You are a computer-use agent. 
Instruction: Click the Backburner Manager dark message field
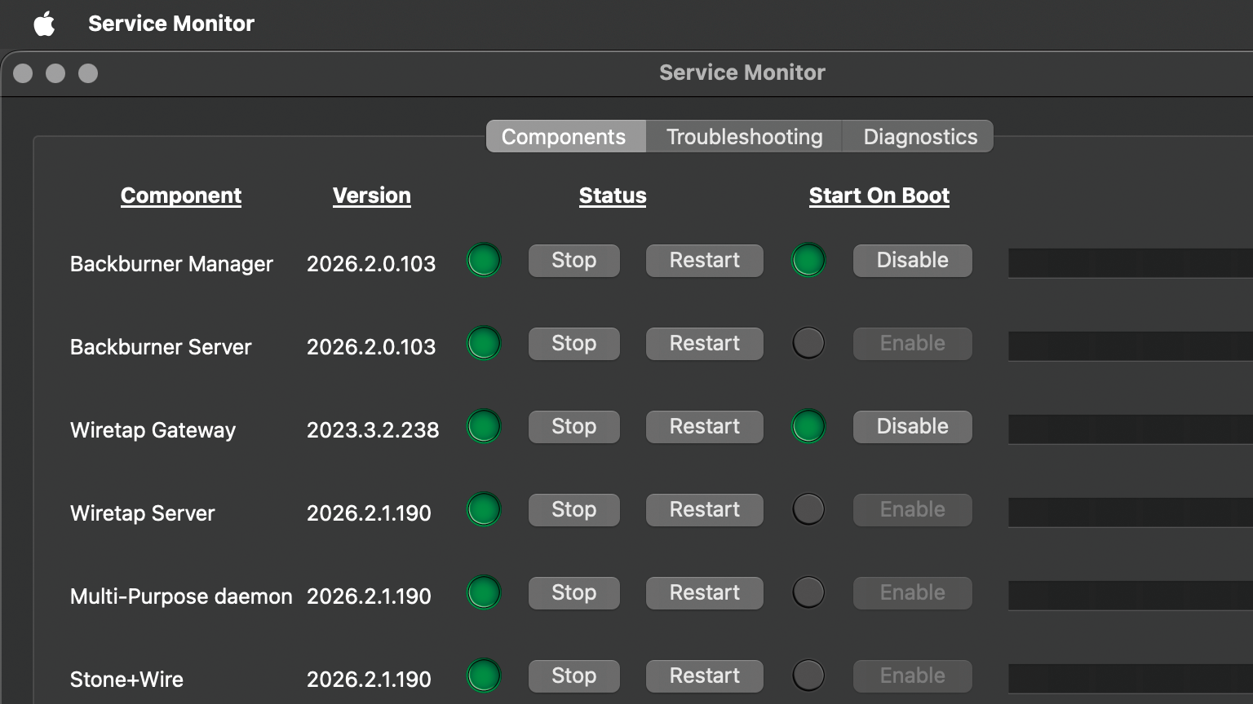pyautogui.click(x=1130, y=263)
